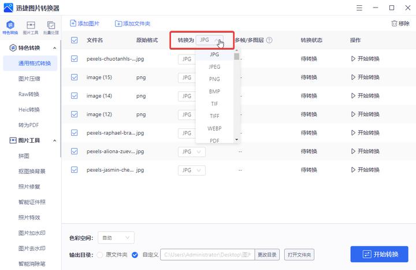
Task: Open 图片去水印 in sidebar
Action: tap(32, 248)
